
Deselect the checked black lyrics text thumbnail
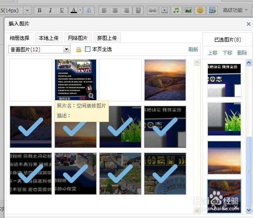(31, 174)
